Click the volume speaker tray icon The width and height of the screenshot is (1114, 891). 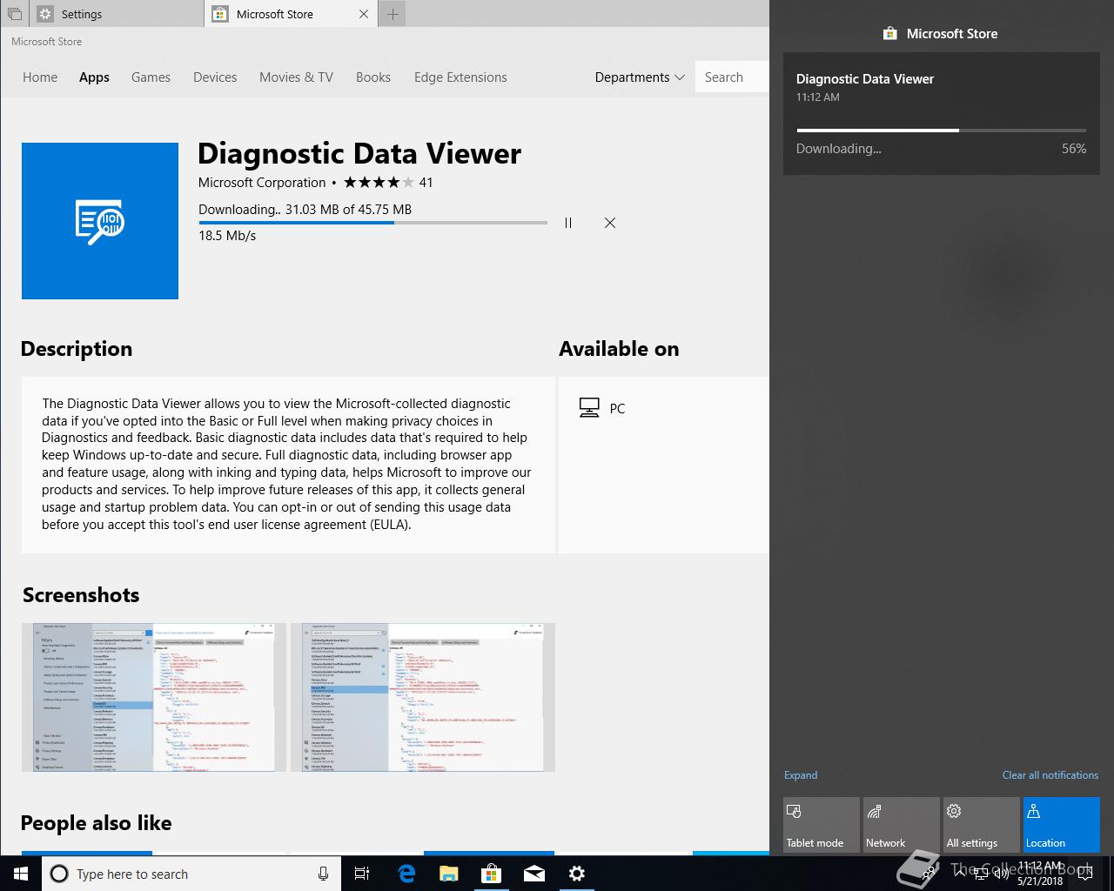pos(1001,874)
